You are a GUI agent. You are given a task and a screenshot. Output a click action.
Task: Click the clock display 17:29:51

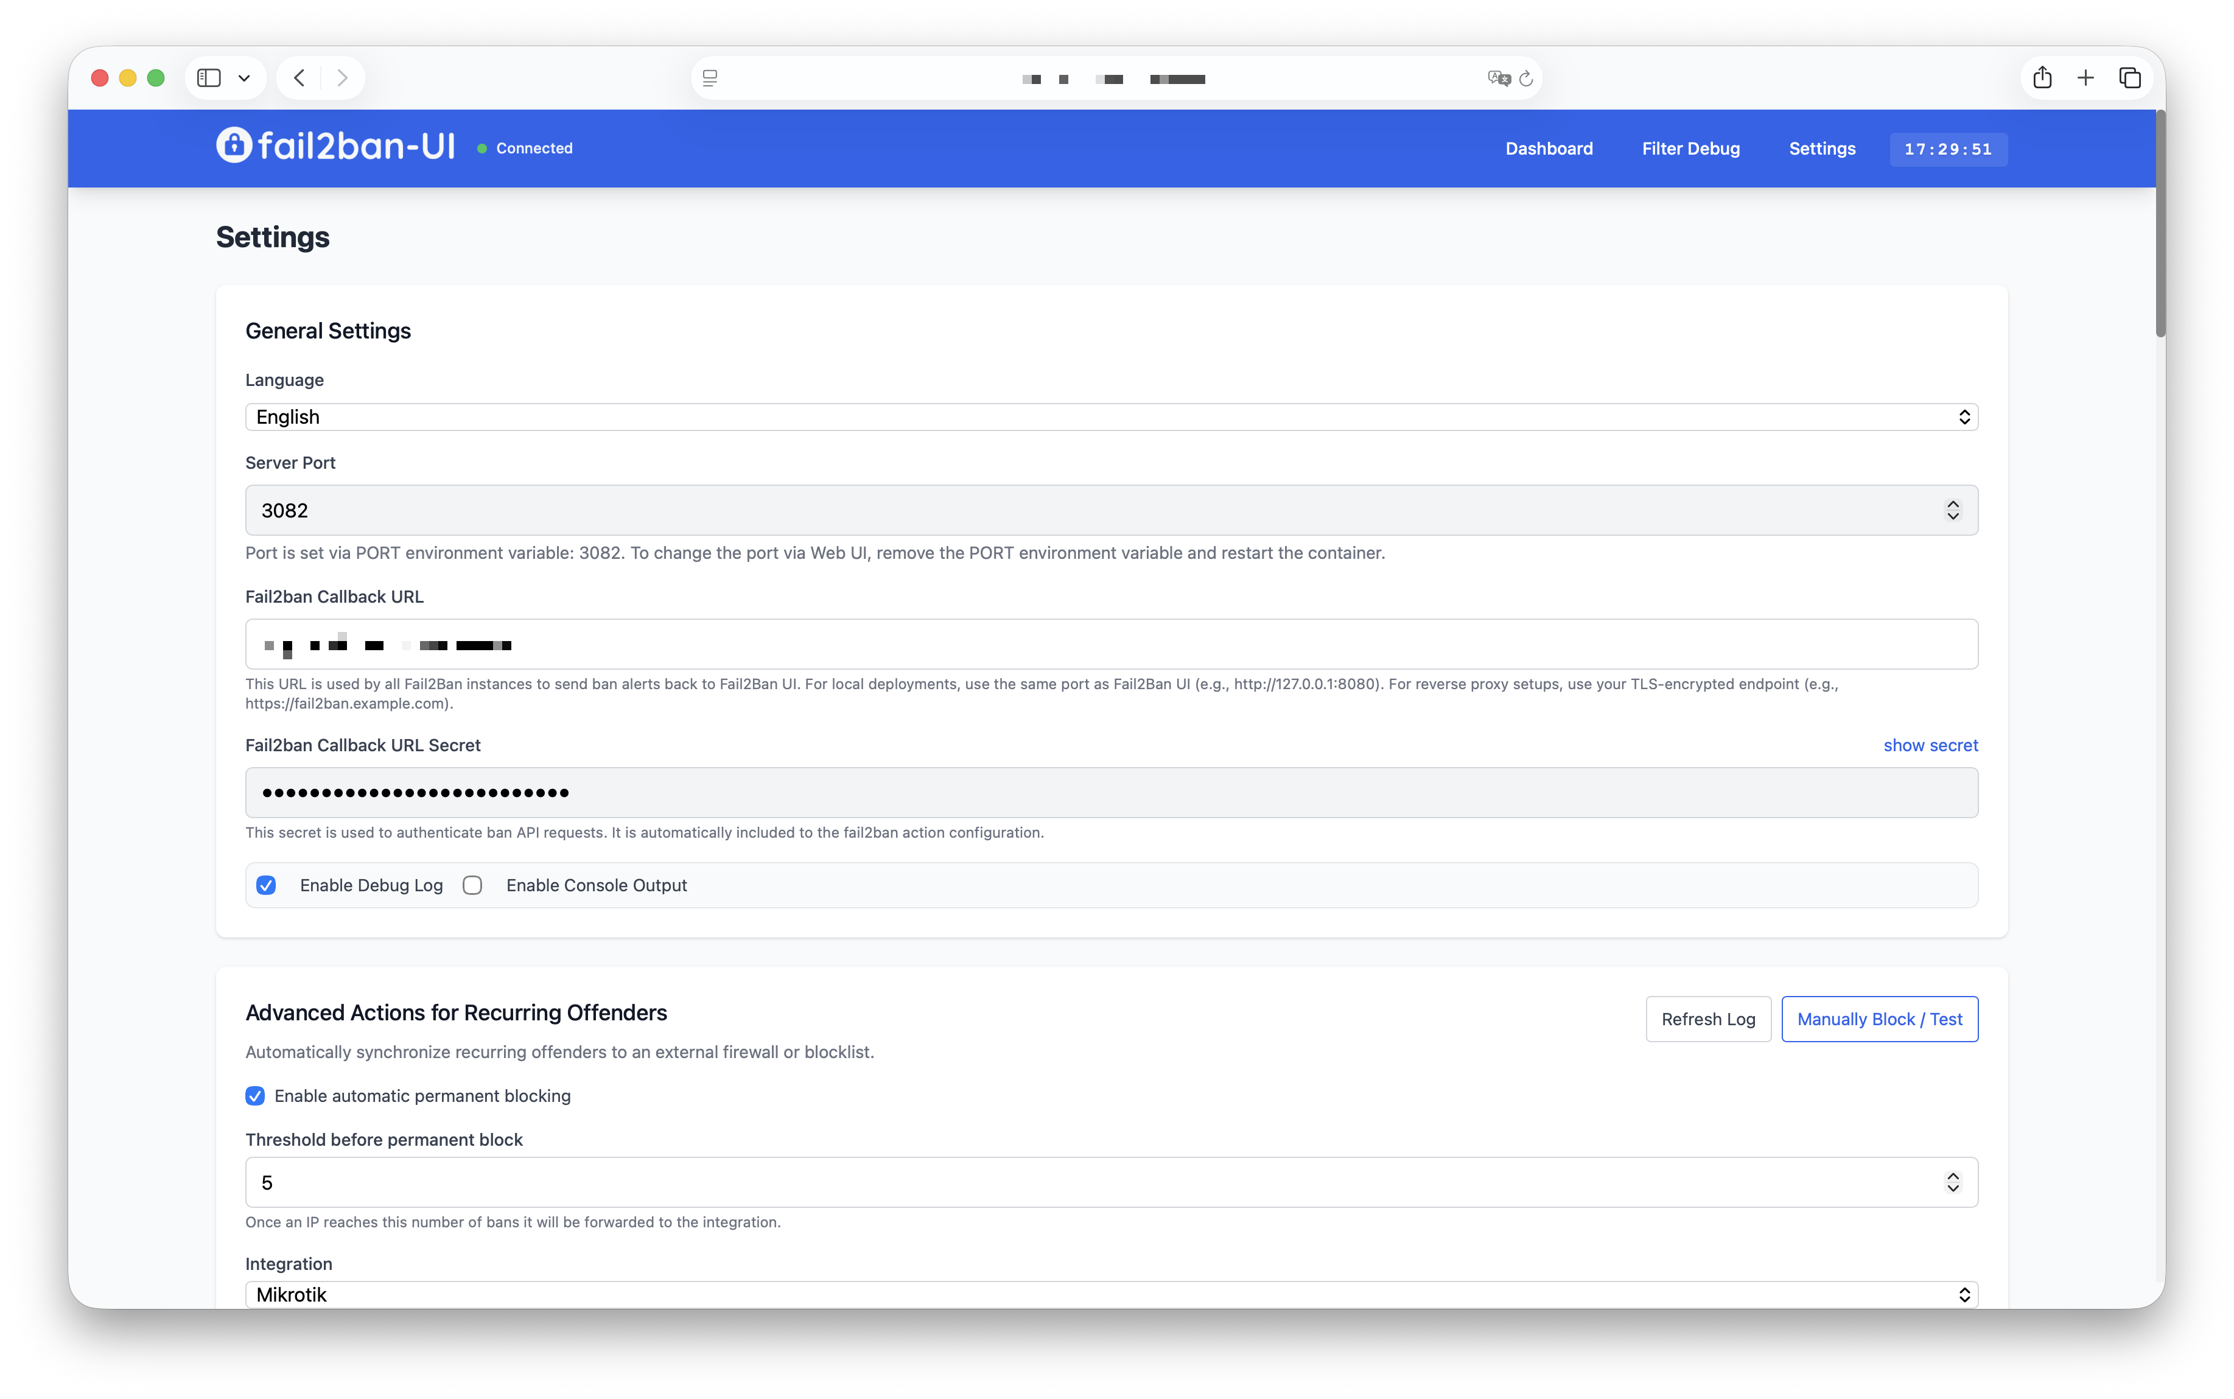tap(1948, 149)
